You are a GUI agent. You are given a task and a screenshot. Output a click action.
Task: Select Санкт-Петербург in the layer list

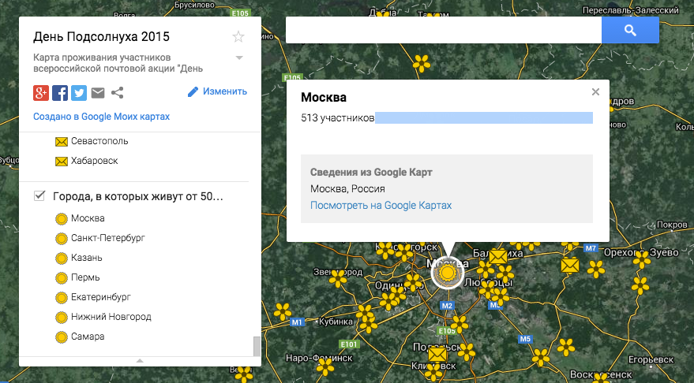pyautogui.click(x=108, y=238)
